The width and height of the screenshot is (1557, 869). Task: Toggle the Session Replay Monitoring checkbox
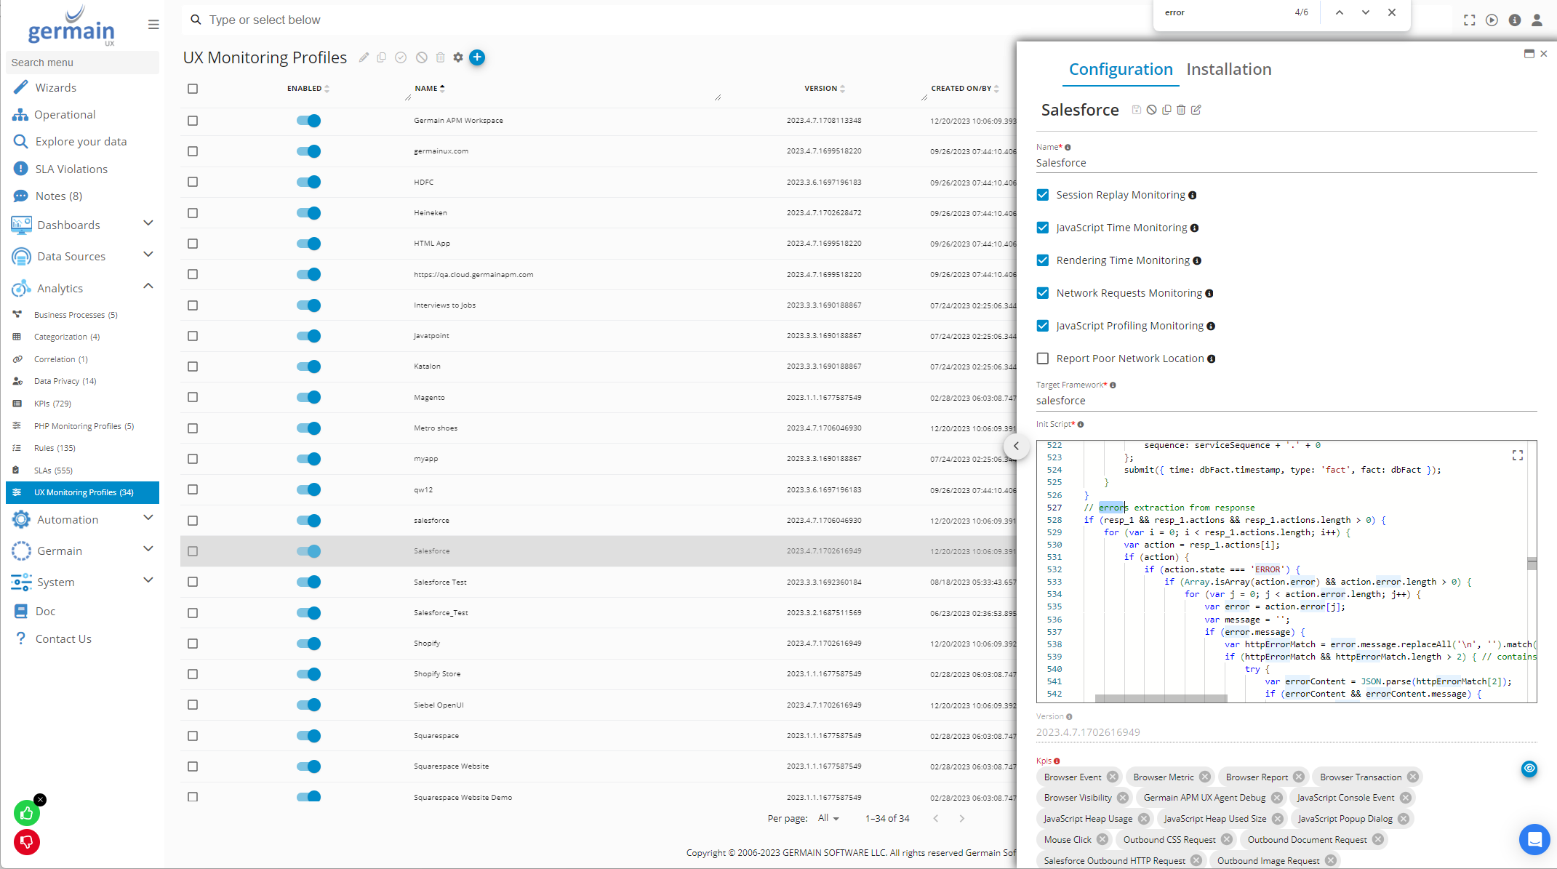pos(1043,195)
